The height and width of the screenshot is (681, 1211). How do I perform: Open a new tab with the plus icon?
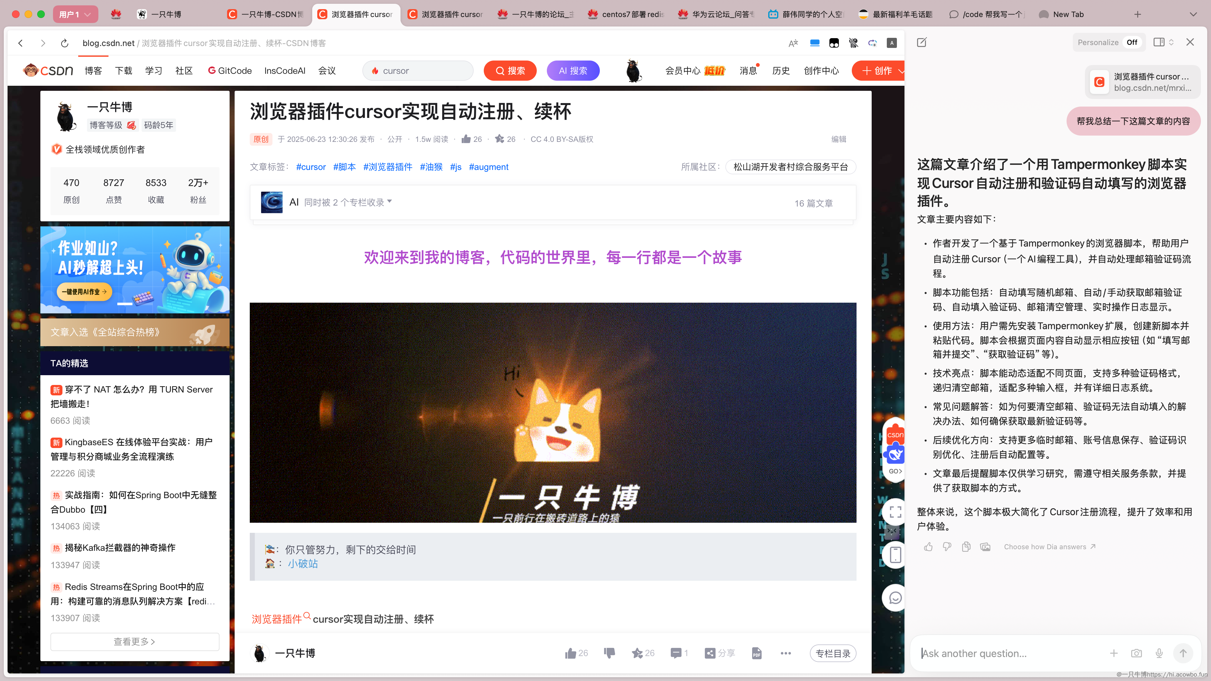(1138, 14)
